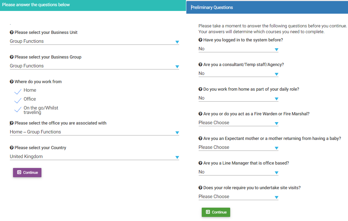Click the green Continue button
This screenshot has width=348, height=221.
pos(216,212)
